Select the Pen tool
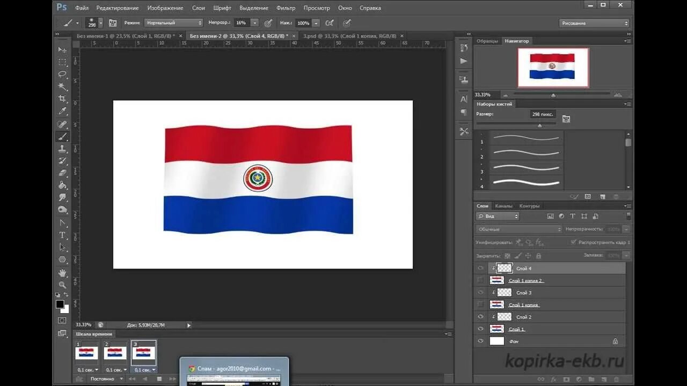Screen dimensions: 687x386 coord(62,223)
